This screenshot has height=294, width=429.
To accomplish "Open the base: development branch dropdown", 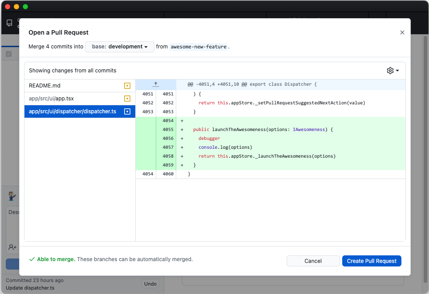I will (119, 46).
